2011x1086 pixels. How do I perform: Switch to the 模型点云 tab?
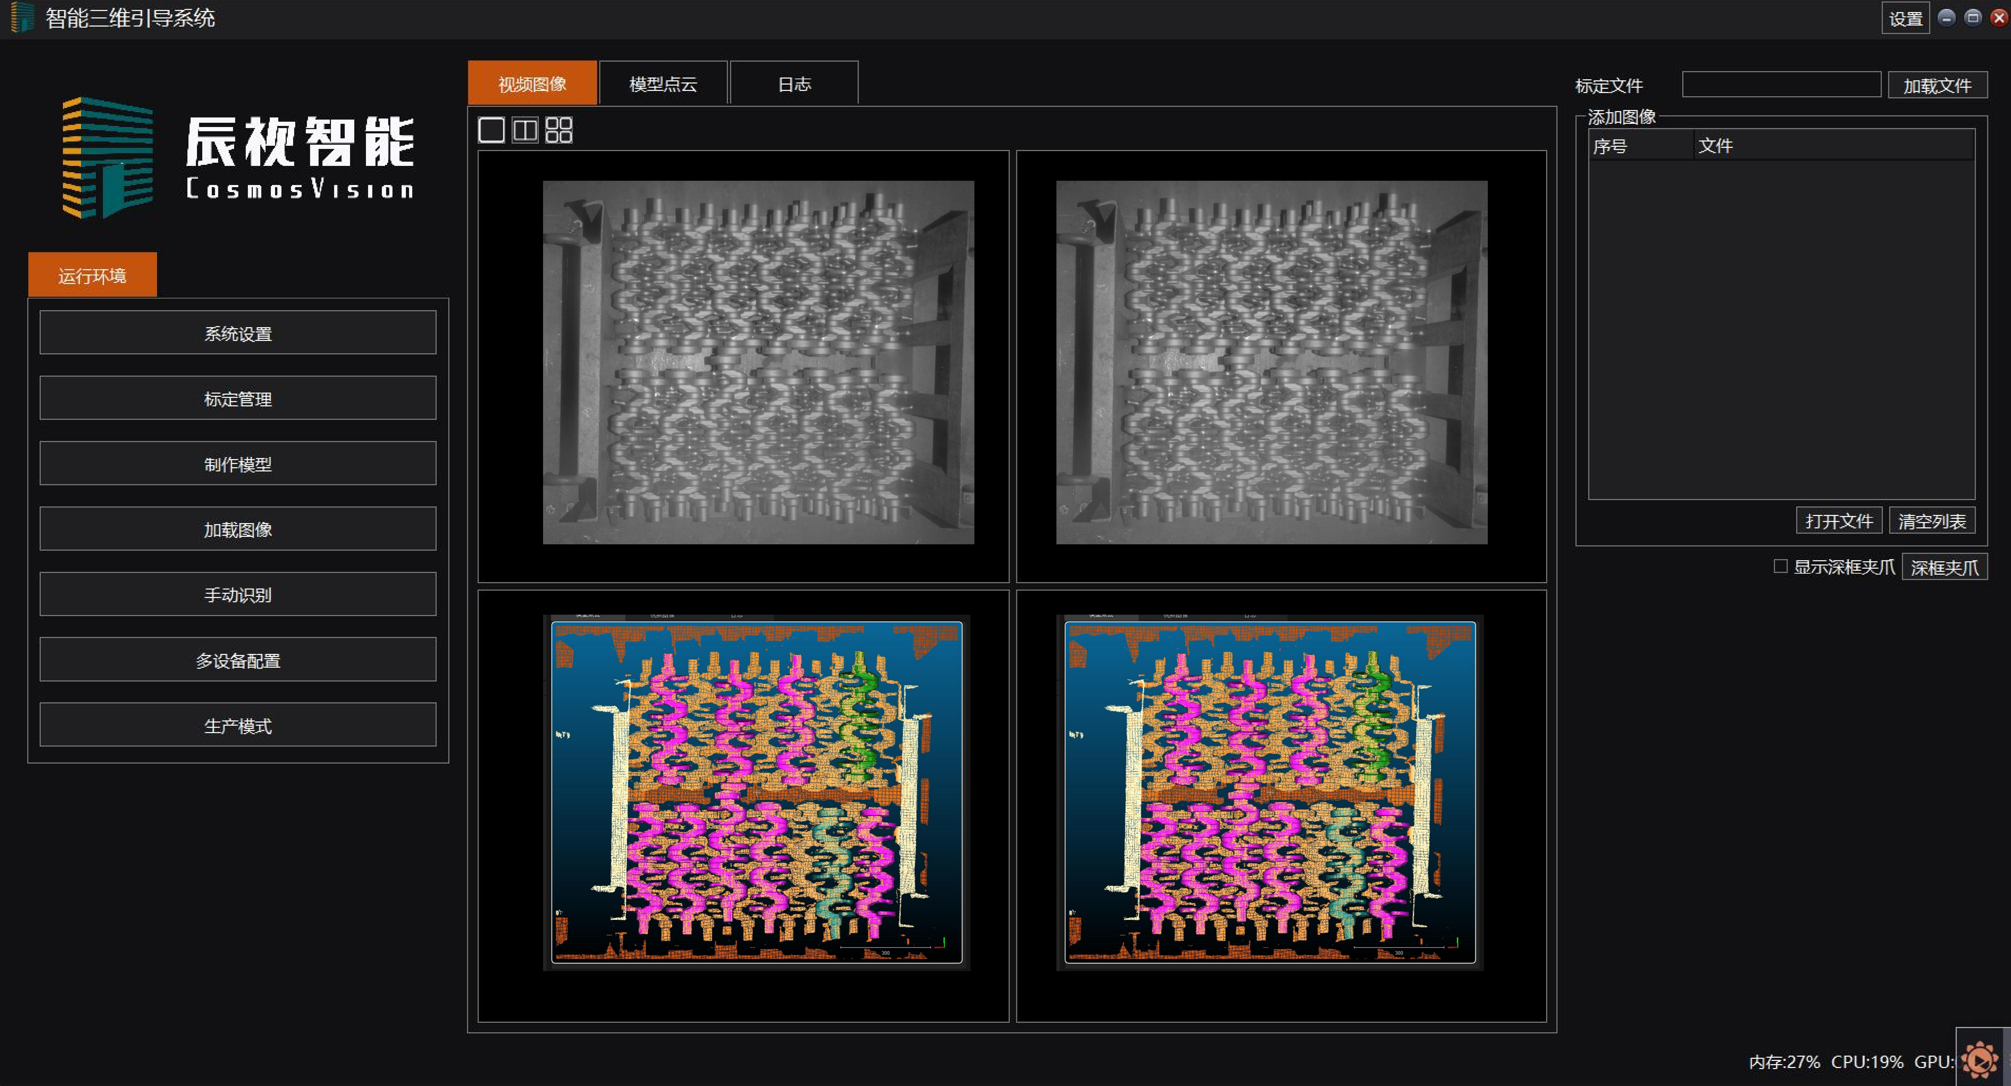(663, 83)
